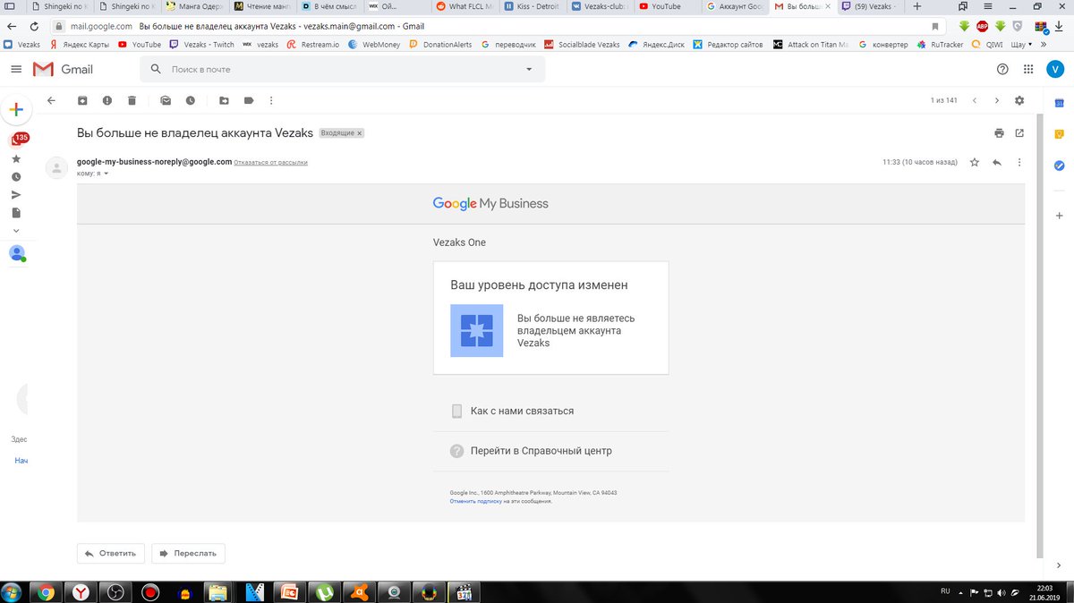
Task: Click the Переслать forward button
Action: (188, 553)
